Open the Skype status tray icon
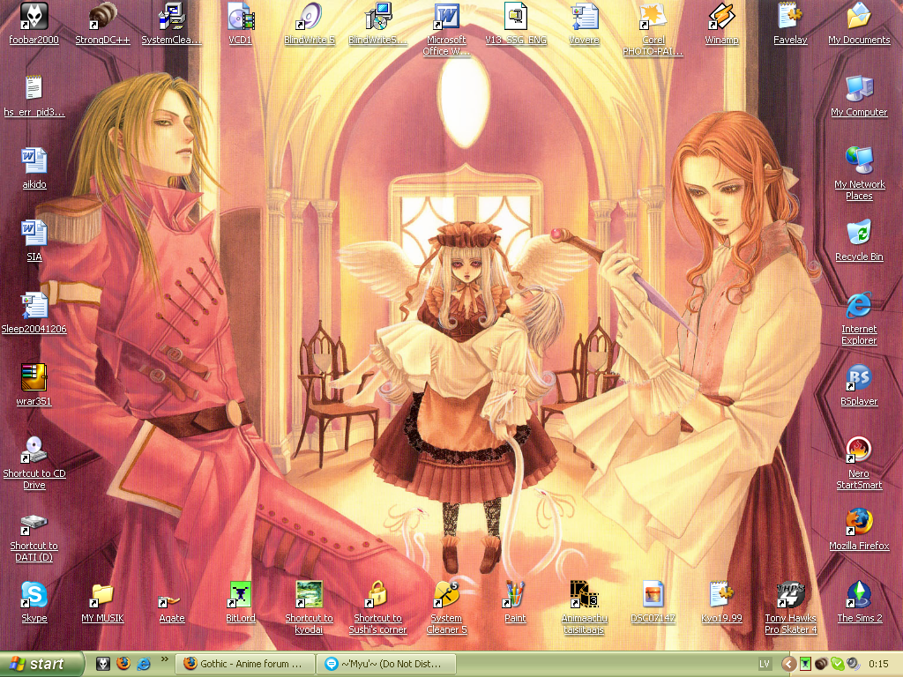The image size is (903, 677). click(838, 665)
